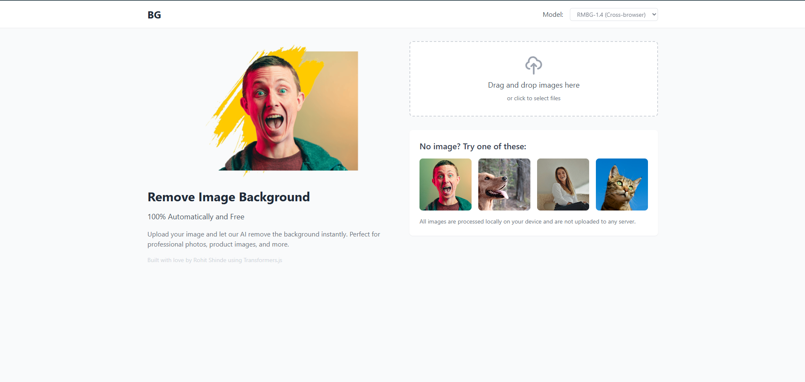Select the dog sample image
This screenshot has height=382, width=805.
pyautogui.click(x=504, y=185)
